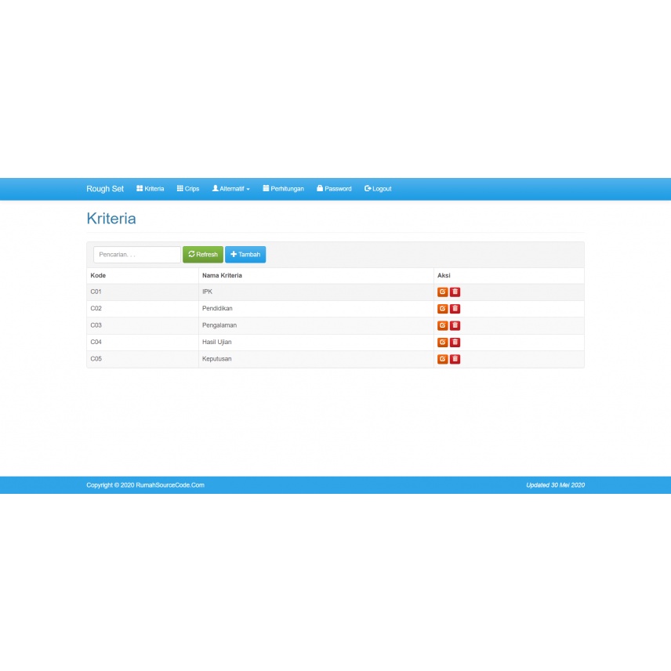Delete the C01 IPK row
This screenshot has width=671, height=671.
click(x=455, y=292)
